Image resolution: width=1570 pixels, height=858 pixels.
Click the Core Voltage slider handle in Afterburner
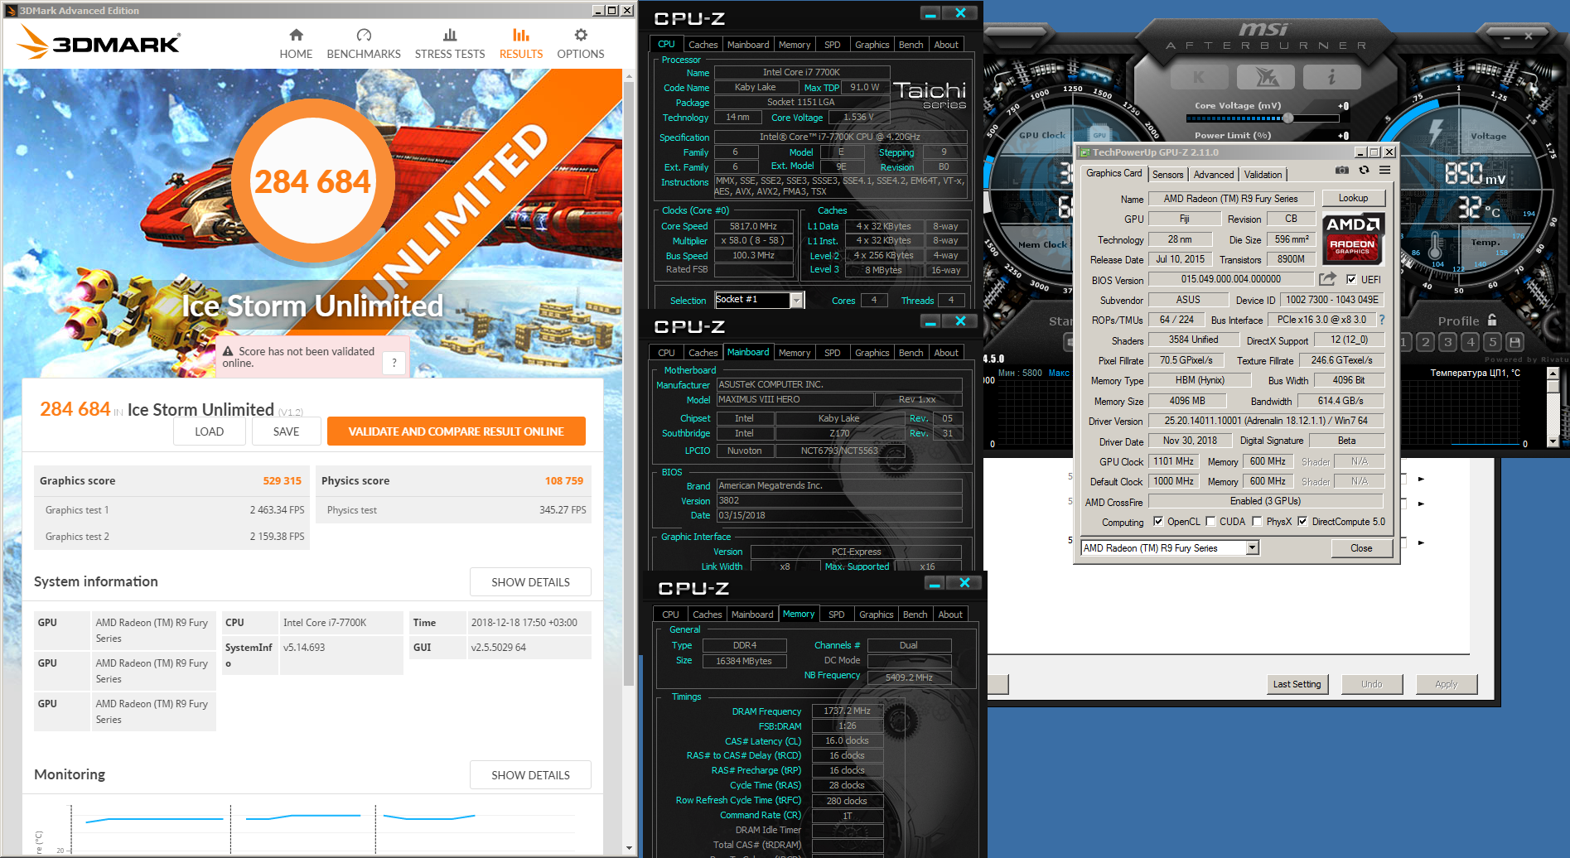coord(1287,118)
